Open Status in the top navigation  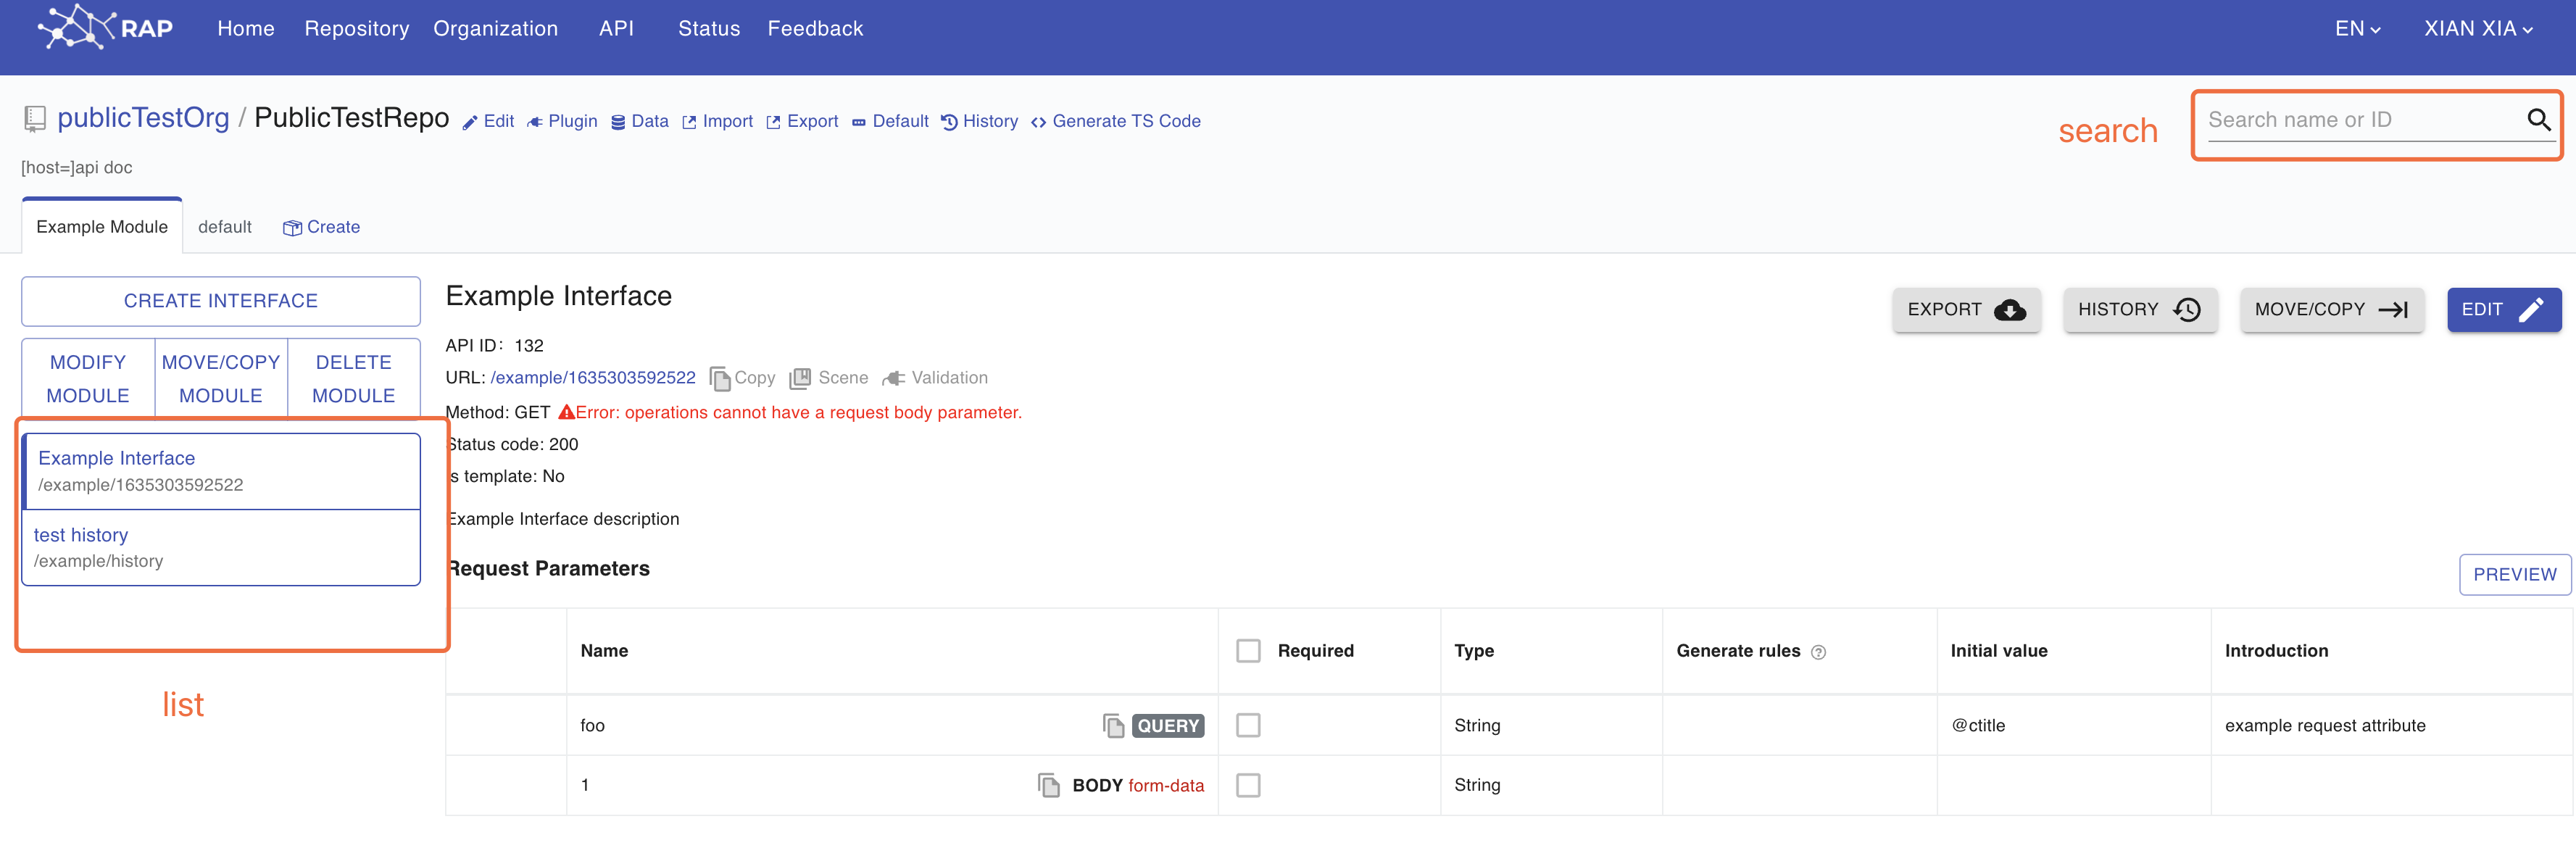click(x=709, y=29)
